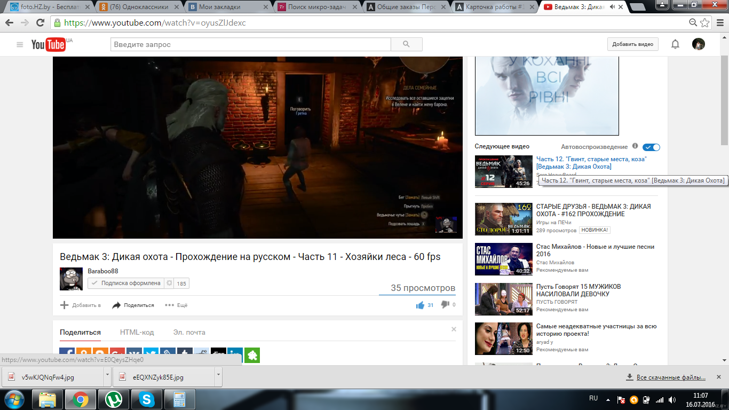This screenshot has height=410, width=729.
Task: Click the Baraboo88 channel avatar
Action: [71, 279]
